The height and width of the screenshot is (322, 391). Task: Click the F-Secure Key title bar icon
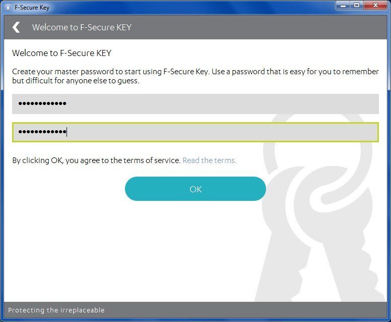[8, 7]
